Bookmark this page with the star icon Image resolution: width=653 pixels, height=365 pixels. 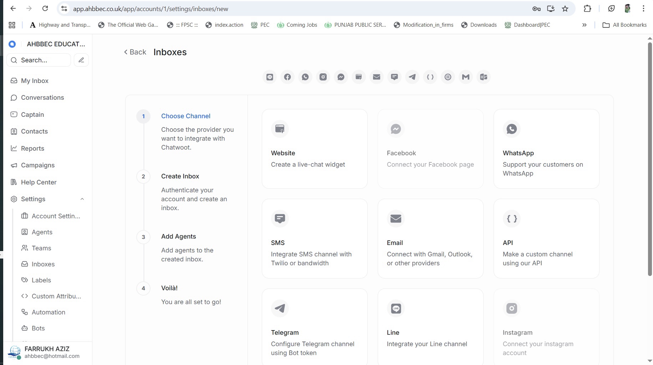[565, 9]
